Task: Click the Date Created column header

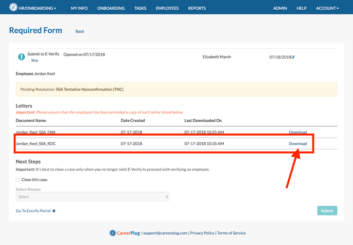Action: [132, 120]
